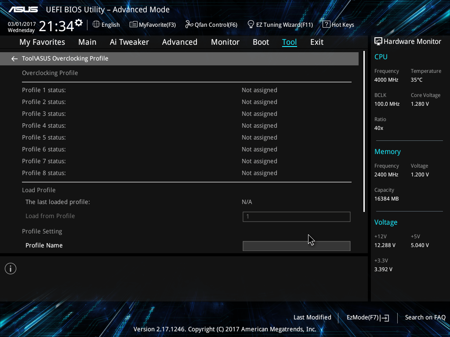Open the Exit tab
This screenshot has height=337, width=450.
(317, 42)
